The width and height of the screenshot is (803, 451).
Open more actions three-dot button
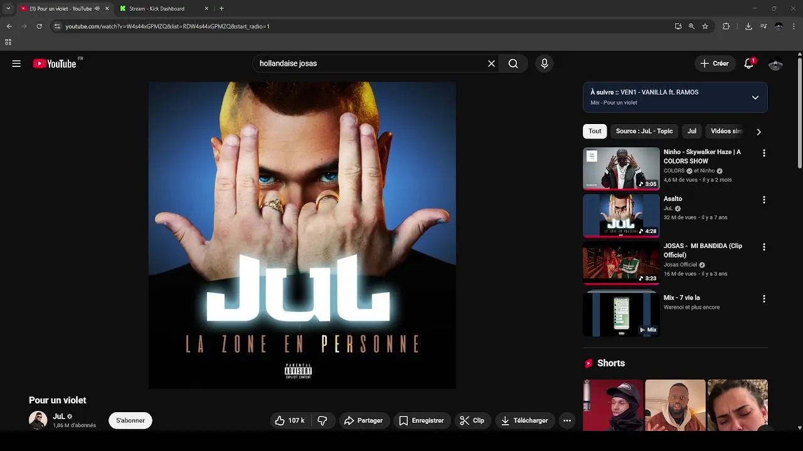567,420
